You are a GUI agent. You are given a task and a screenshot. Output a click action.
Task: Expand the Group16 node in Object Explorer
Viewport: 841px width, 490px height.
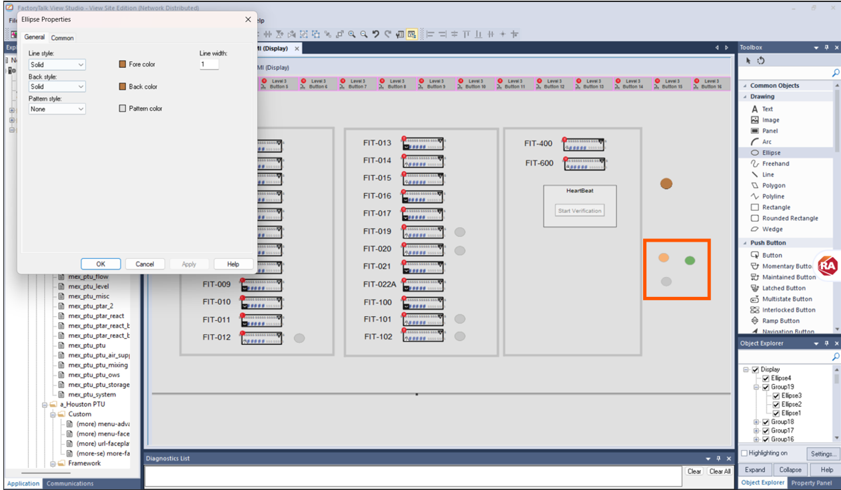(756, 439)
